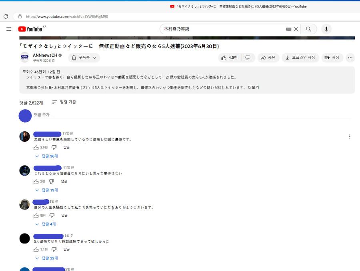
Task: Like the video (4.5천)
Action: point(230,58)
